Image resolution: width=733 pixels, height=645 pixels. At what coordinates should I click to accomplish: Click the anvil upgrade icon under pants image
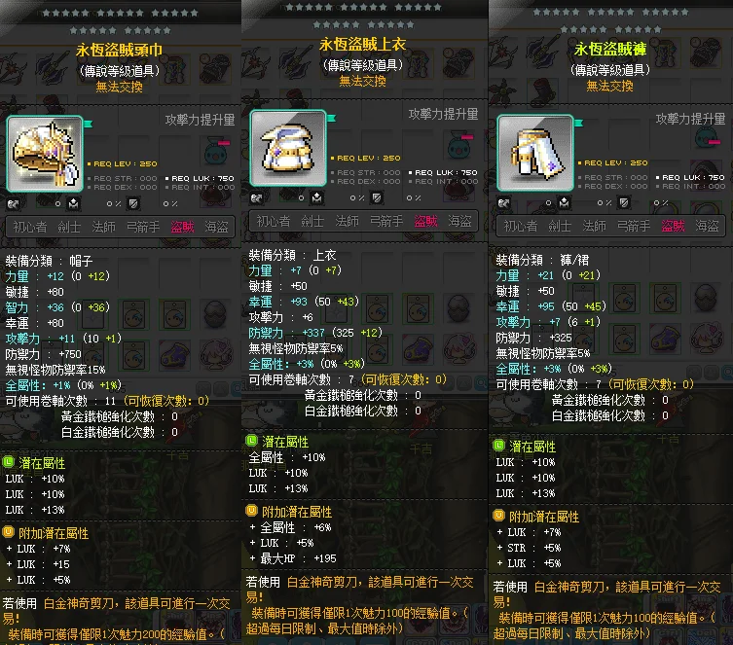[565, 202]
